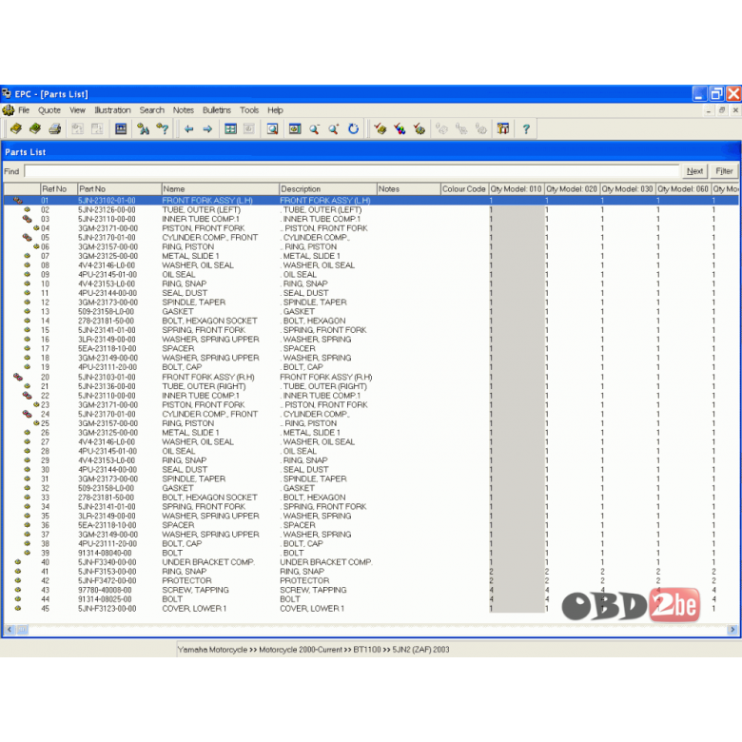Click the Description column header
This screenshot has height=742, width=742.
pos(328,188)
